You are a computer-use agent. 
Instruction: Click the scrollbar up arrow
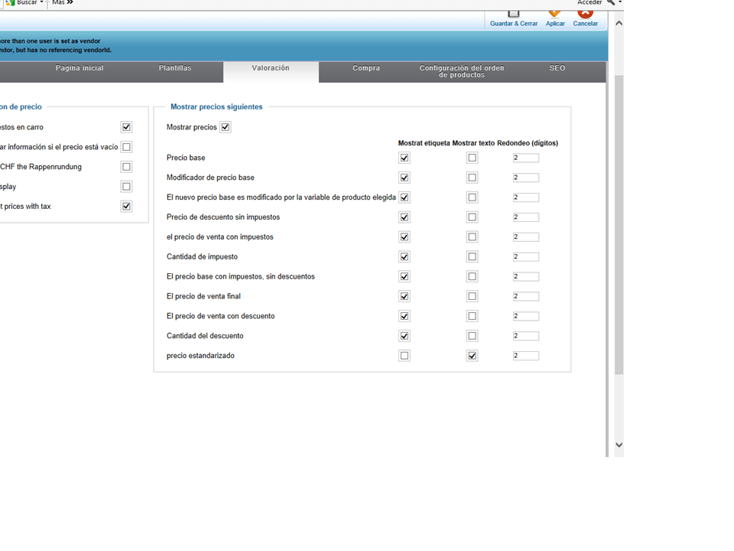click(x=619, y=23)
